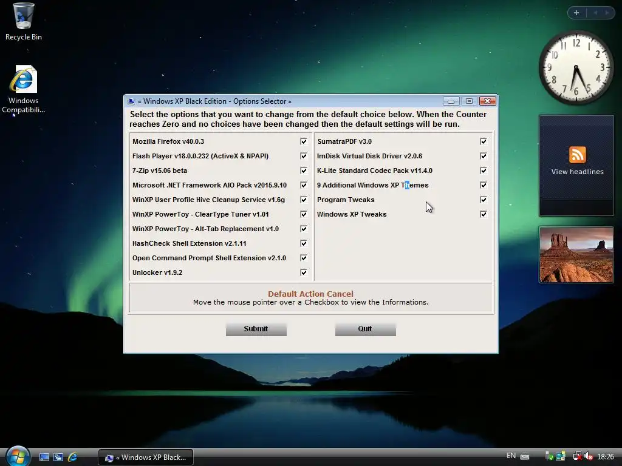Click the network disconnected tray icon
Image resolution: width=622 pixels, height=466 pixels.
(578, 456)
